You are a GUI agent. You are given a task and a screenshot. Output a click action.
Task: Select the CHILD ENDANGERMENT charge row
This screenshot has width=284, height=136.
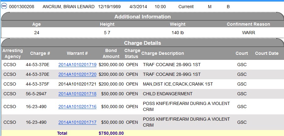[x=143, y=94]
